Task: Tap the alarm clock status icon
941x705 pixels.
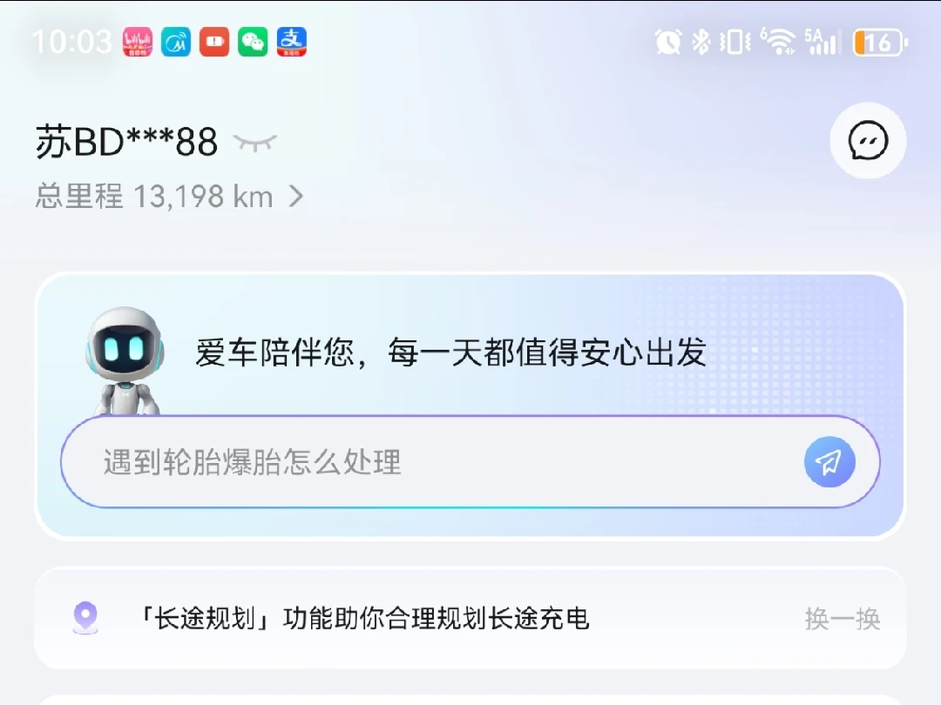Action: pyautogui.click(x=668, y=42)
